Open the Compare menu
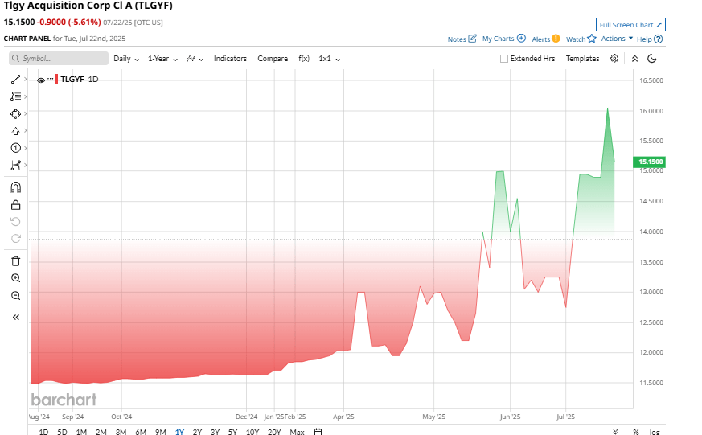 click(273, 59)
